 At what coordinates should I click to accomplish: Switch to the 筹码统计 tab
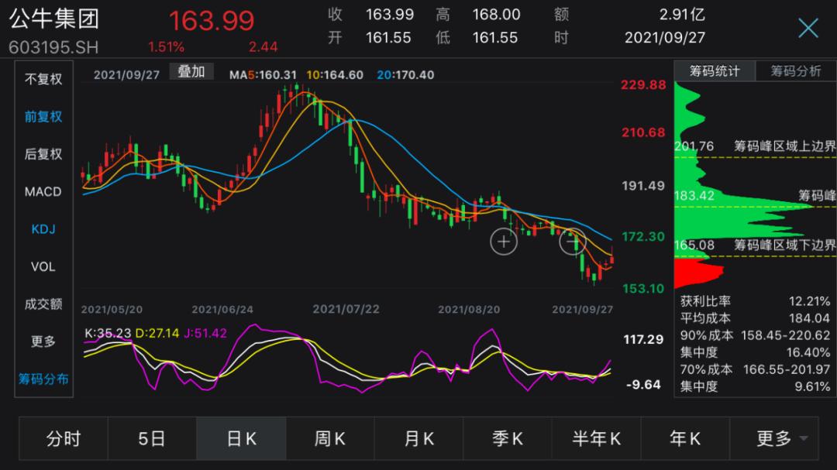(715, 71)
